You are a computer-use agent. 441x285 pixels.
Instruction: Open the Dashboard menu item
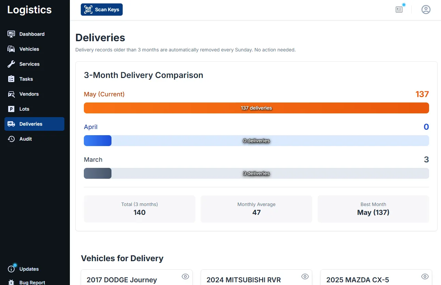pyautogui.click(x=34, y=34)
